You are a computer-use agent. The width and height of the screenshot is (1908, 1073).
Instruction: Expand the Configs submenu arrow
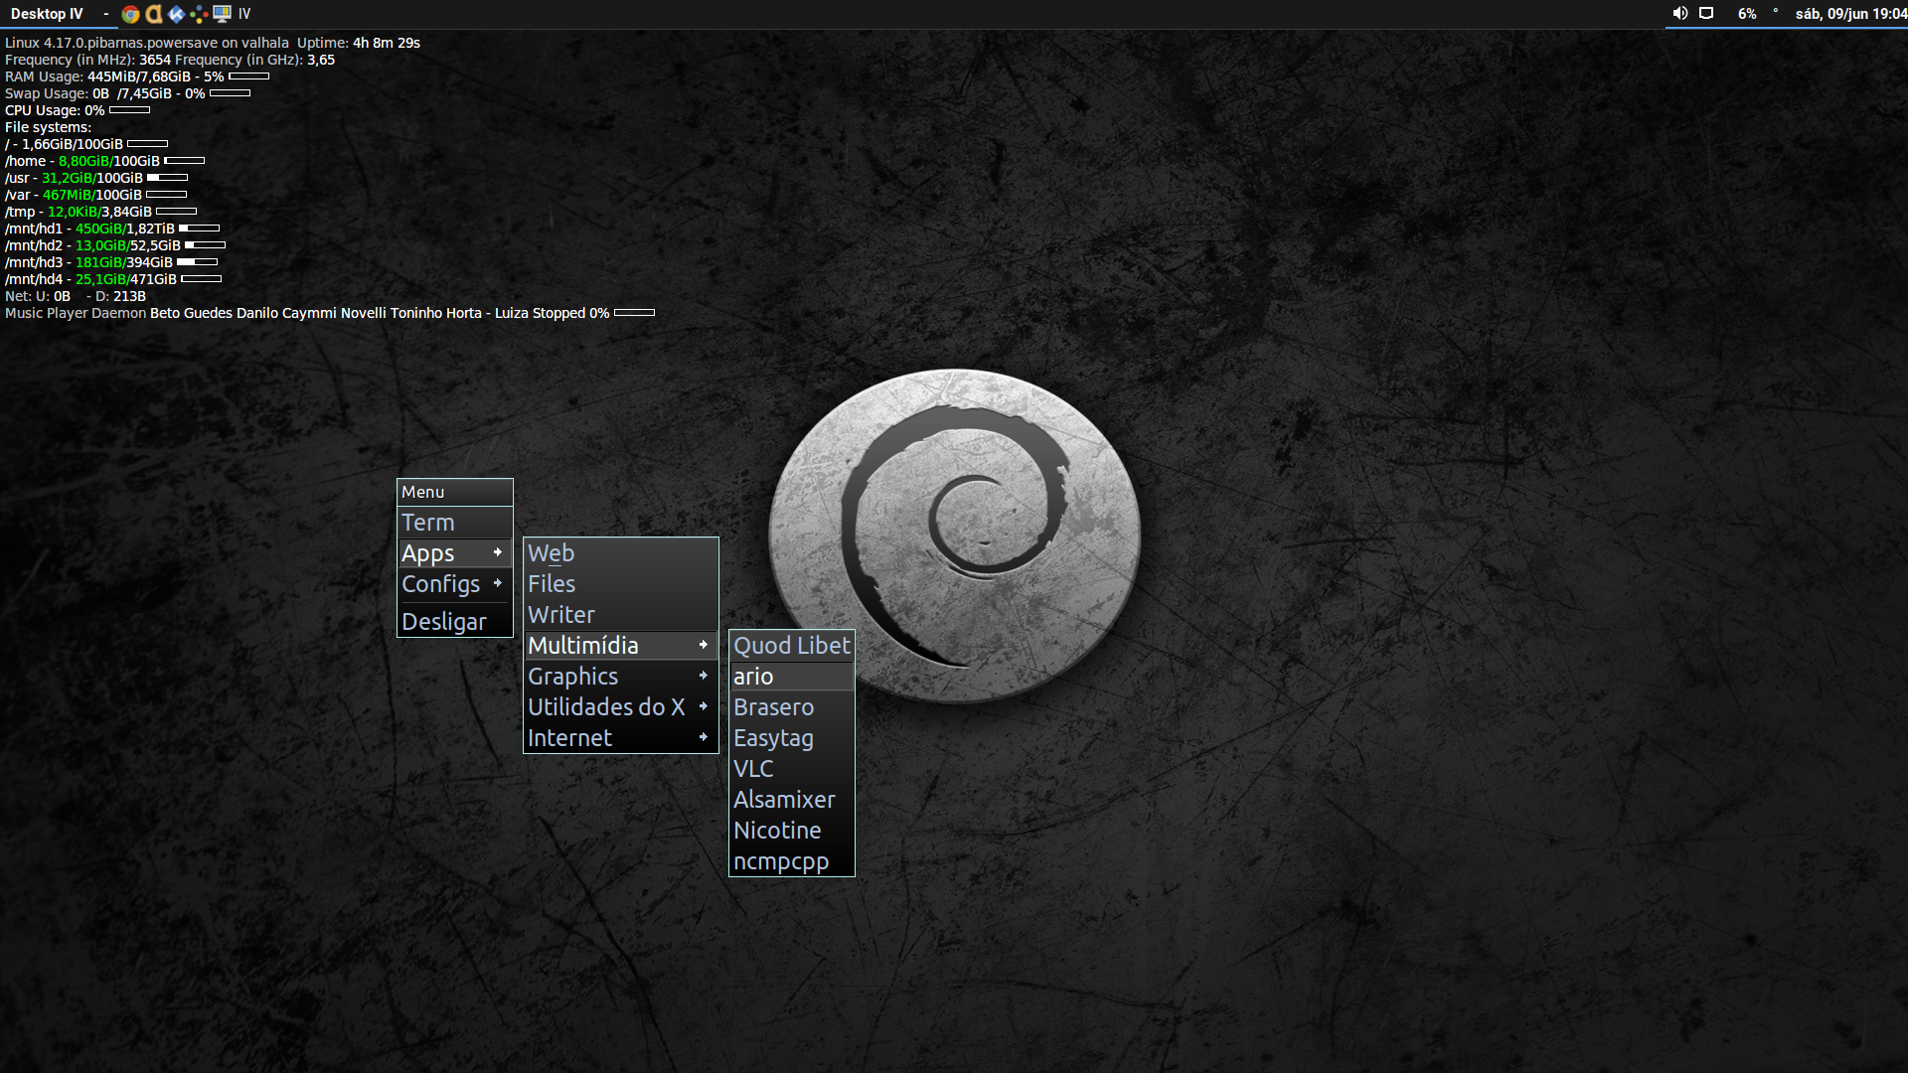498,583
